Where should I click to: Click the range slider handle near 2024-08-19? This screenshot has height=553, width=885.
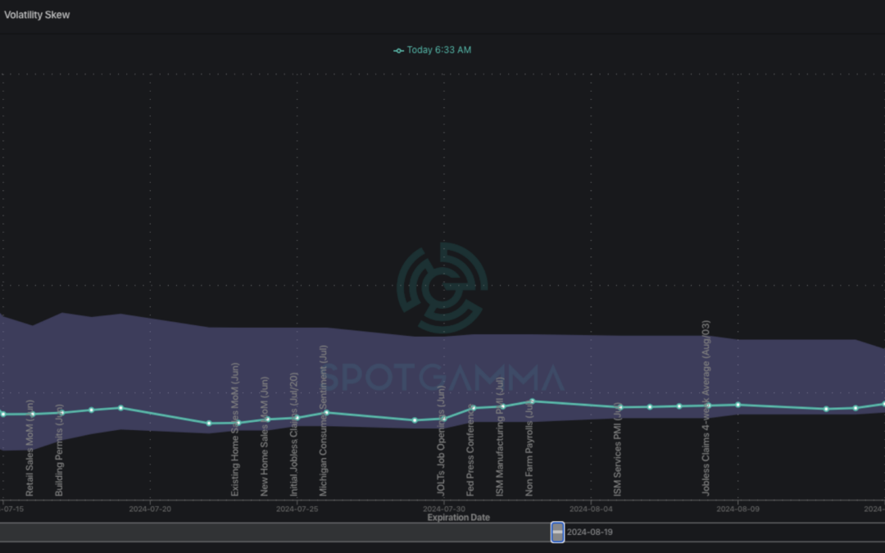(x=557, y=533)
